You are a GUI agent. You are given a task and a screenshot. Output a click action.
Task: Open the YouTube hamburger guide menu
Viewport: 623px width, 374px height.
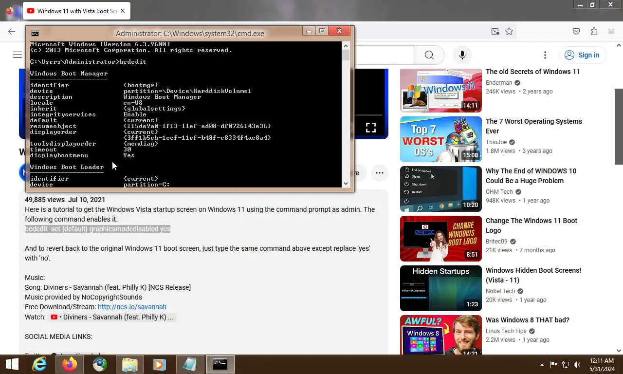coord(18,55)
